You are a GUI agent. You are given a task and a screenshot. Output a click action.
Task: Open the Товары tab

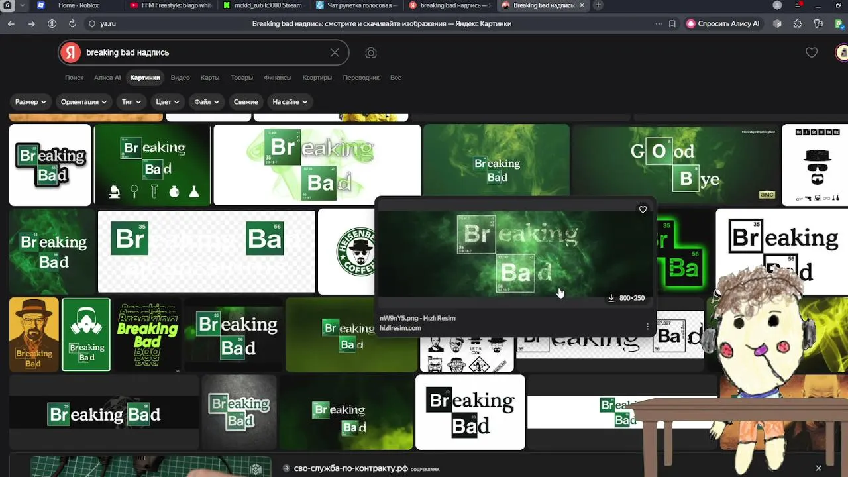(242, 78)
